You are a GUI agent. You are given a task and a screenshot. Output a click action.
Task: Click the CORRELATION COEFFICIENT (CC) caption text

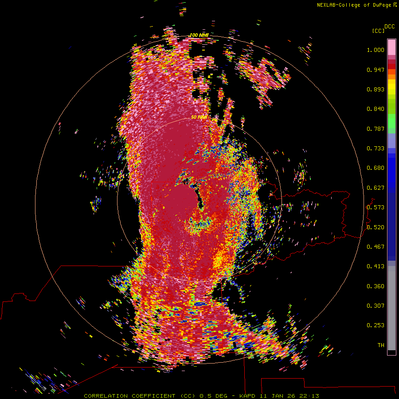140,396
